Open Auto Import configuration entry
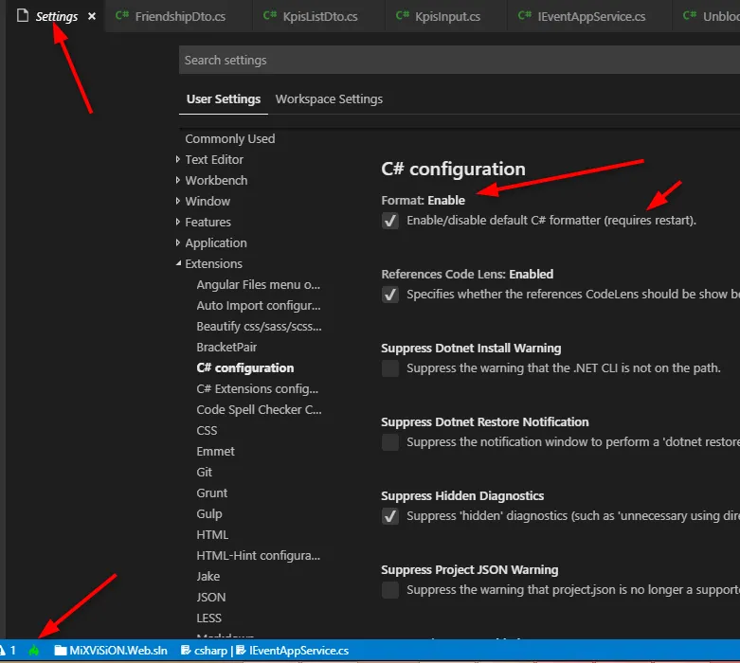The height and width of the screenshot is (663, 740). [259, 305]
